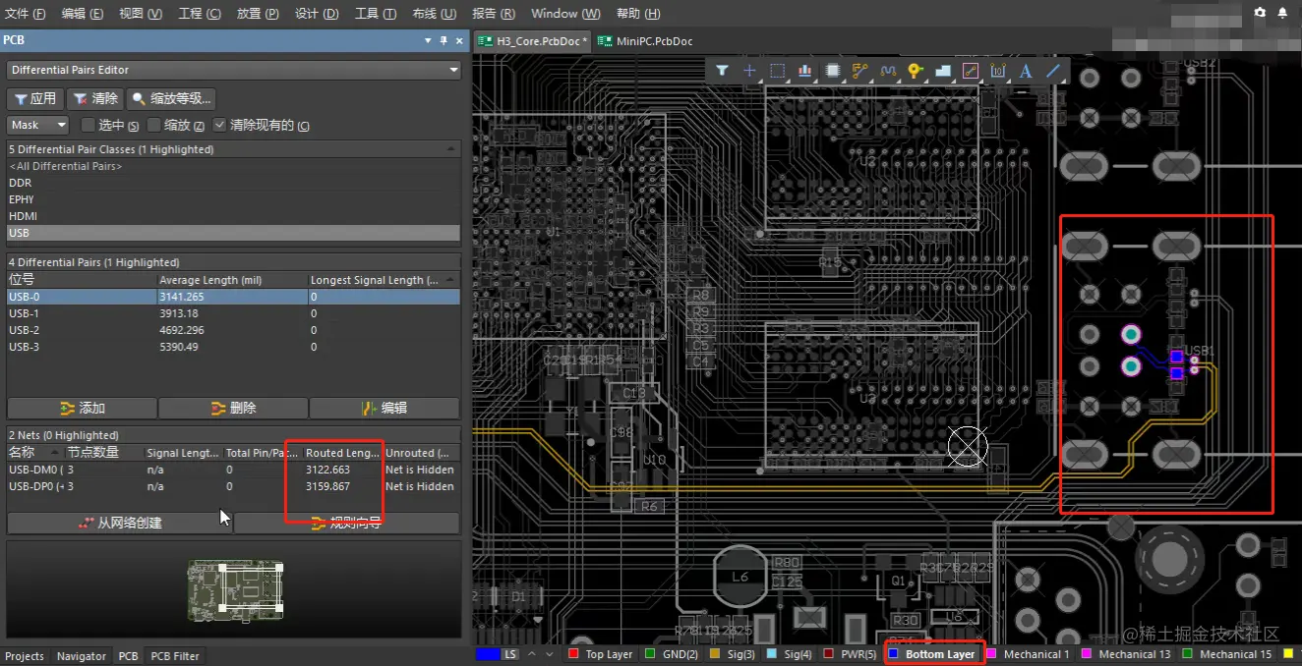Click the place string text tool
The height and width of the screenshot is (666, 1302).
coord(1026,71)
